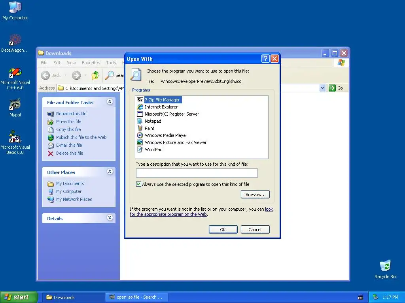Image resolution: width=405 pixels, height=303 pixels.
Task: Click the Browse... button
Action: pos(255,194)
